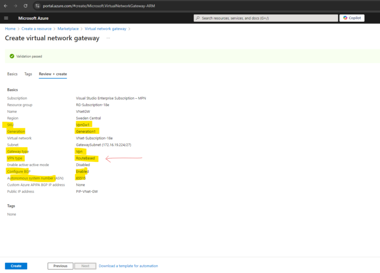The height and width of the screenshot is (273, 380).
Task: Download a template for automation link
Action: pyautogui.click(x=128, y=266)
